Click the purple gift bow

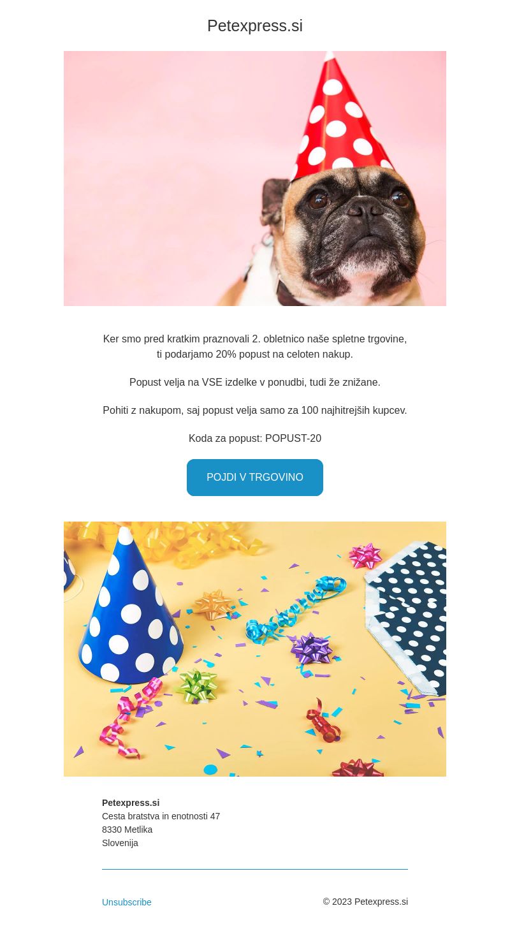coord(312,649)
